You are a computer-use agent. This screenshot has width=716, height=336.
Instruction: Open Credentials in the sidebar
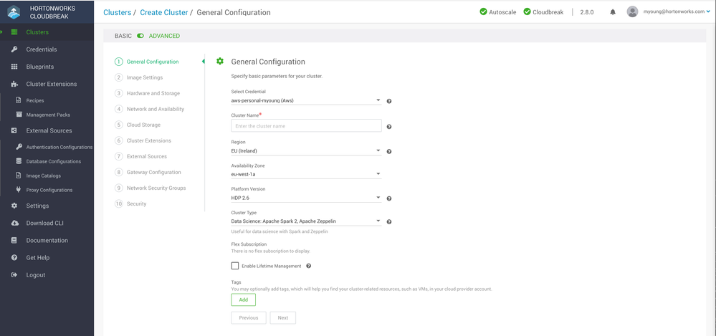pyautogui.click(x=41, y=49)
